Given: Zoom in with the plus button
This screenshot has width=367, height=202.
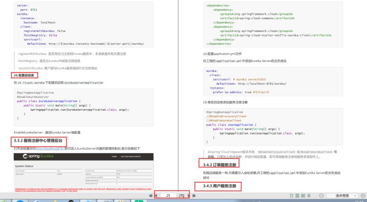Looking at the screenshot, I should [363, 196].
